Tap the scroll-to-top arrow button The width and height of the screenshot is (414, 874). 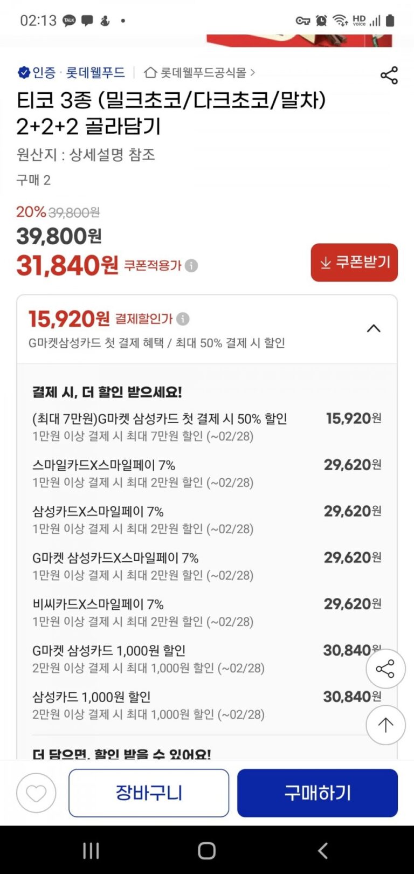(385, 725)
